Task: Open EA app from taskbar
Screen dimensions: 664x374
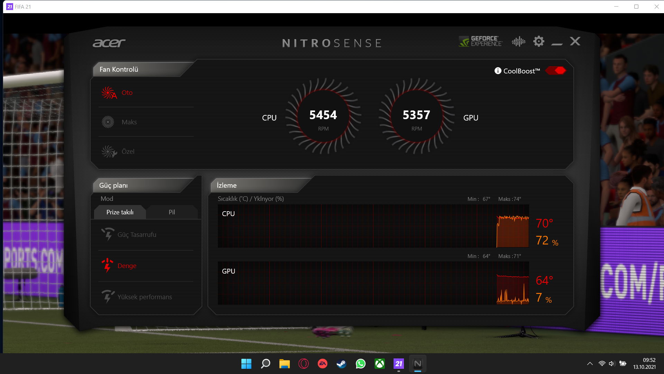Action: (322, 364)
